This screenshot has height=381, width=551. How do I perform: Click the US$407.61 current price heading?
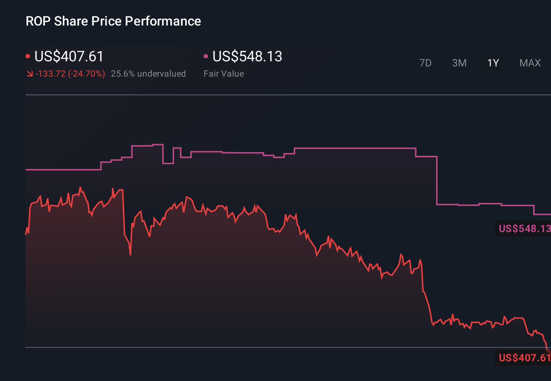(69, 57)
